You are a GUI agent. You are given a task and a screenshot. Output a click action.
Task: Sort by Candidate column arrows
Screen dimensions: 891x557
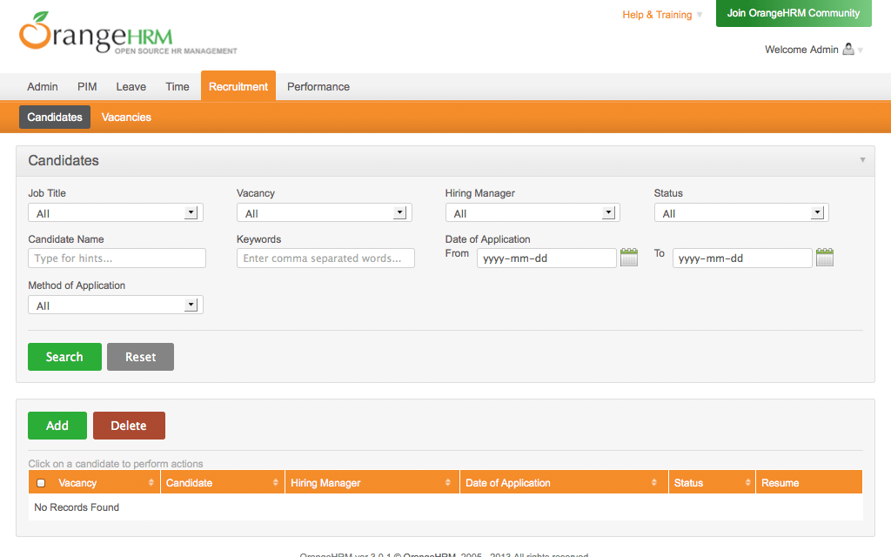pos(276,483)
